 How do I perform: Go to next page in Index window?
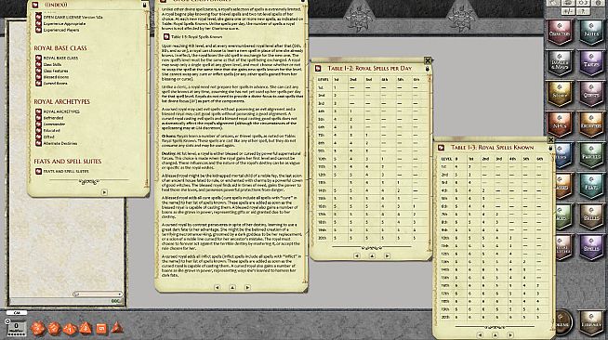pos(104,192)
